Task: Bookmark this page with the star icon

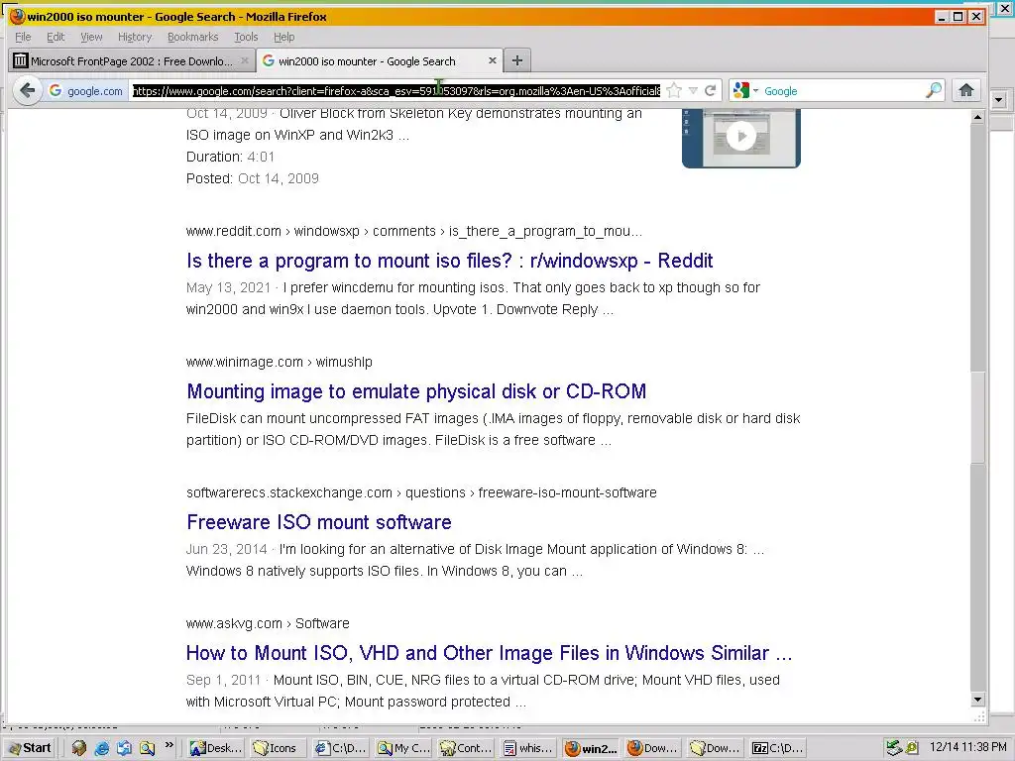Action: pyautogui.click(x=674, y=90)
